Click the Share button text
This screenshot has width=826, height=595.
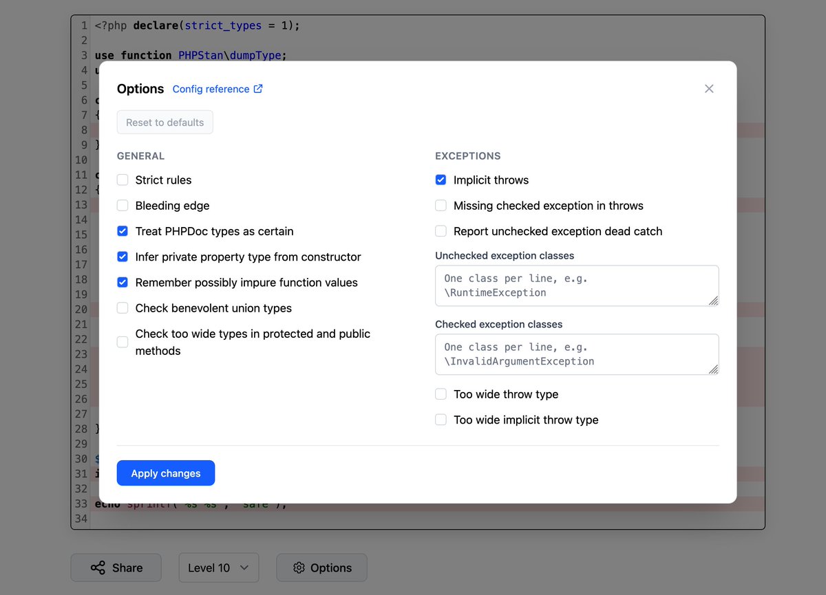[x=127, y=567]
